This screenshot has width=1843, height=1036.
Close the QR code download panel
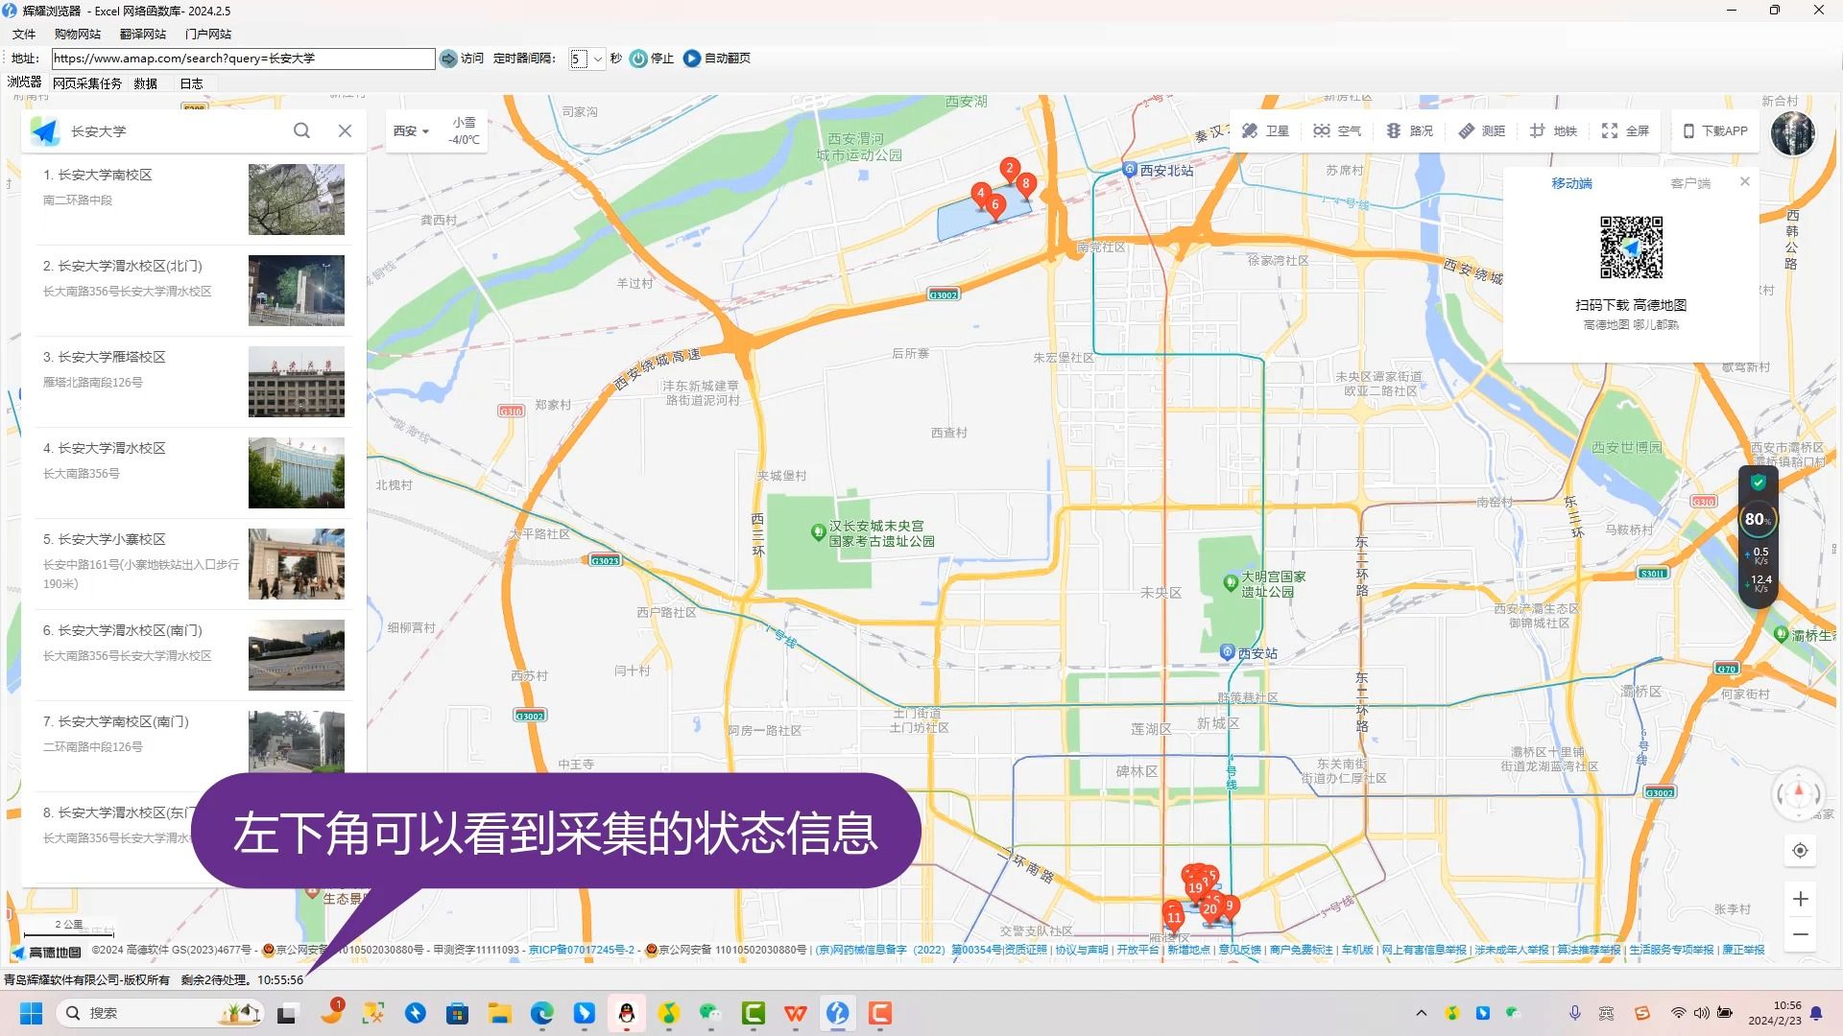click(1745, 181)
